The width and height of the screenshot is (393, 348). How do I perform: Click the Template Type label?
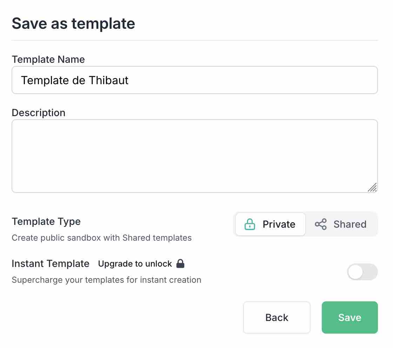tap(46, 221)
